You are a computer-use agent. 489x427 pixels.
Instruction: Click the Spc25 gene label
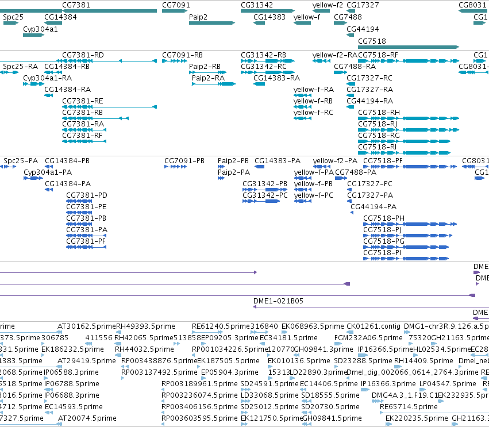point(13,17)
